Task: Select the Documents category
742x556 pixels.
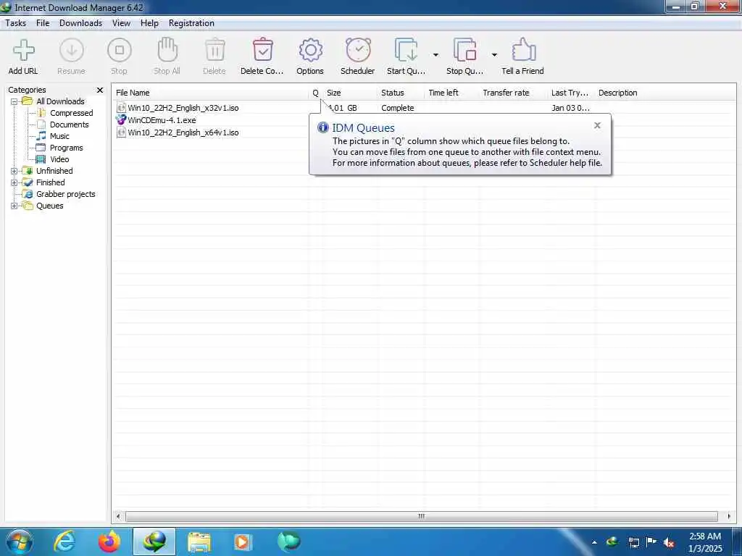Action: pyautogui.click(x=69, y=125)
